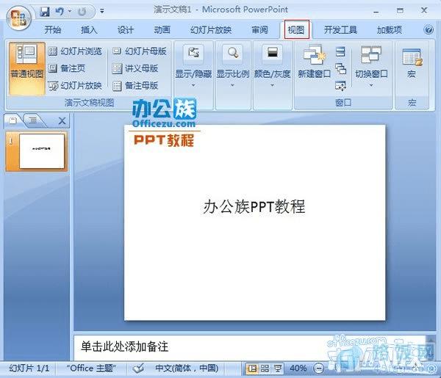The image size is (441, 378).
Task: Switch to 幻灯片浏览 view
Action: [x=75, y=51]
